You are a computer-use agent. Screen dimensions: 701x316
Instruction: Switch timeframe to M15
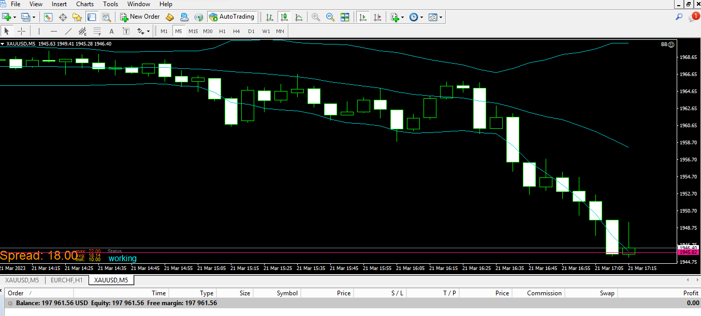tap(193, 31)
